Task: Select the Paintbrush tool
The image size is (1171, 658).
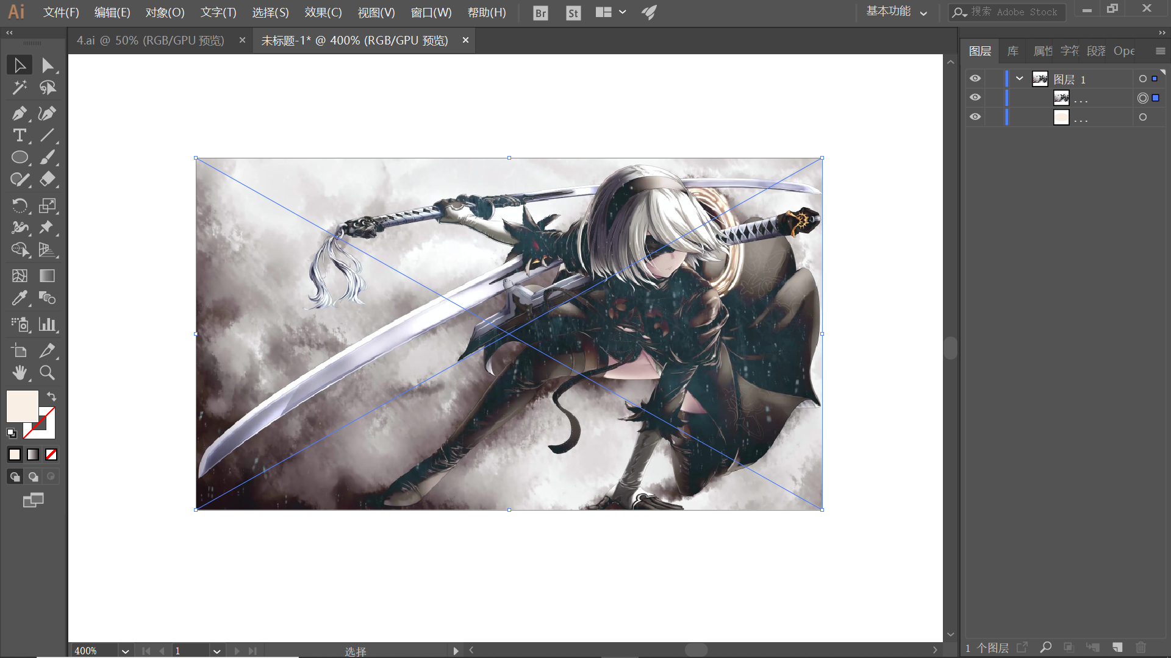Action: tap(48, 157)
